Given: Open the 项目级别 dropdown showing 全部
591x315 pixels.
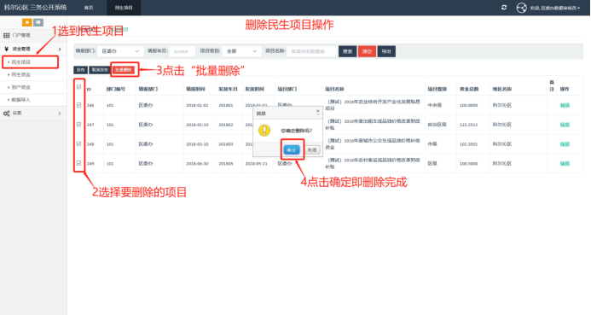Looking at the screenshot, I should click(x=241, y=51).
